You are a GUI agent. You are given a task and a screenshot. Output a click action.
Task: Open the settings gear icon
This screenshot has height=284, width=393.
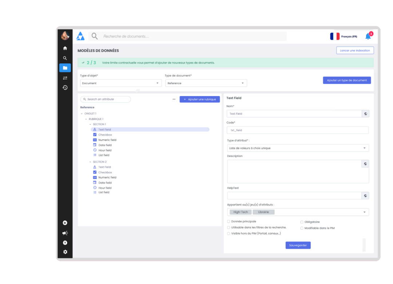65,252
